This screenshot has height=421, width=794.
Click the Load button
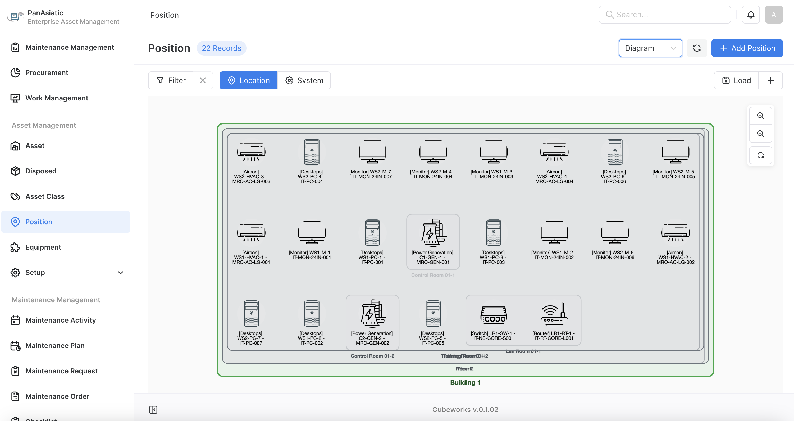tap(736, 80)
